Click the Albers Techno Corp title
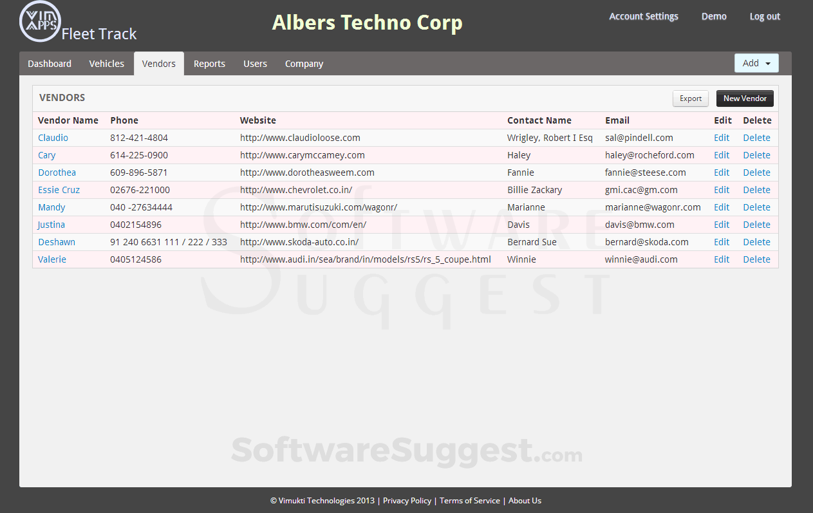This screenshot has height=513, width=813. (367, 23)
